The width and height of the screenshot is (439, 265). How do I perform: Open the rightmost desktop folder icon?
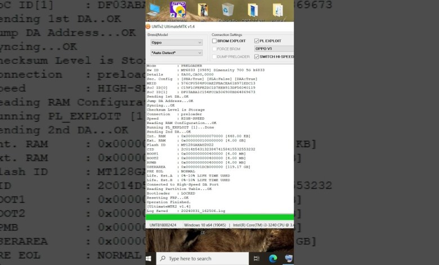click(277, 11)
